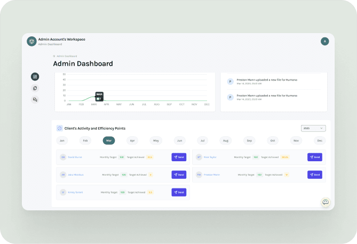Click David's initials avatar
357x244 pixels.
63,157
